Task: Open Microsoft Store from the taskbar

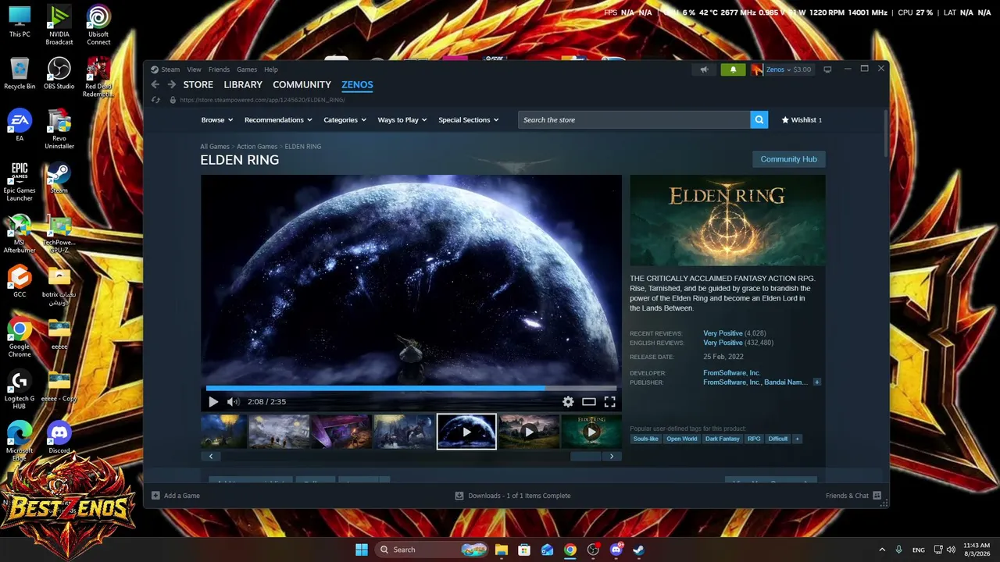Action: pyautogui.click(x=524, y=550)
